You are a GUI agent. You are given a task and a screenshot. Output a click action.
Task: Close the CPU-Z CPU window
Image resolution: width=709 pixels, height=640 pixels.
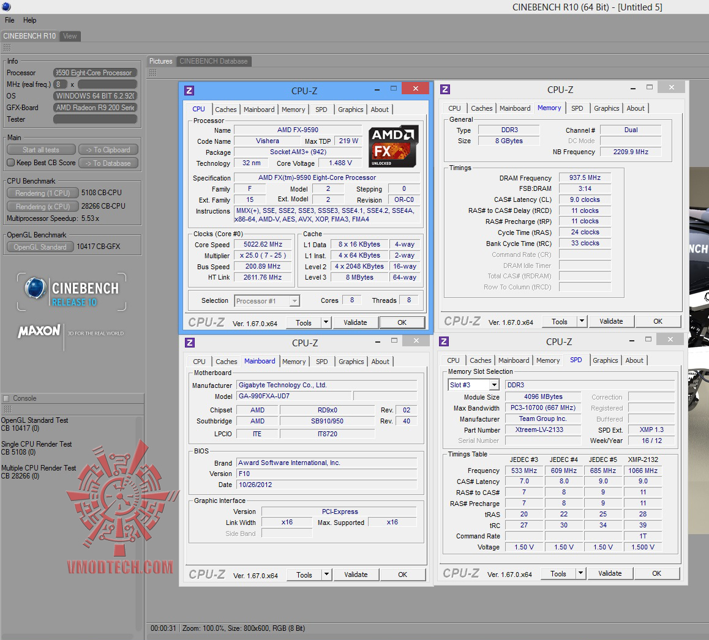coord(416,88)
